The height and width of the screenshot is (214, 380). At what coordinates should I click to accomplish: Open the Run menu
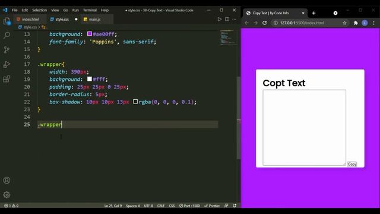[x=75, y=10]
